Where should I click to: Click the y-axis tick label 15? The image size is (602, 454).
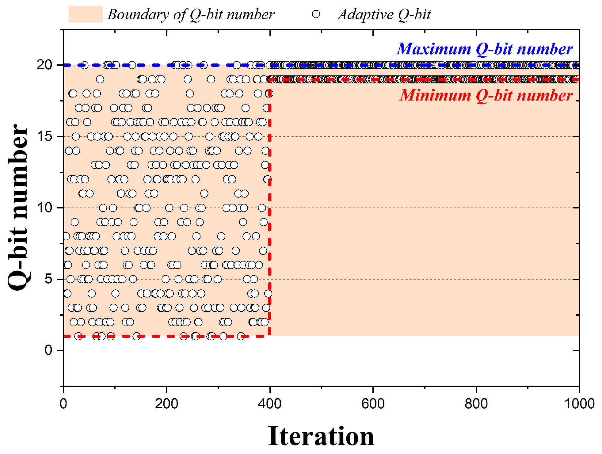44,136
